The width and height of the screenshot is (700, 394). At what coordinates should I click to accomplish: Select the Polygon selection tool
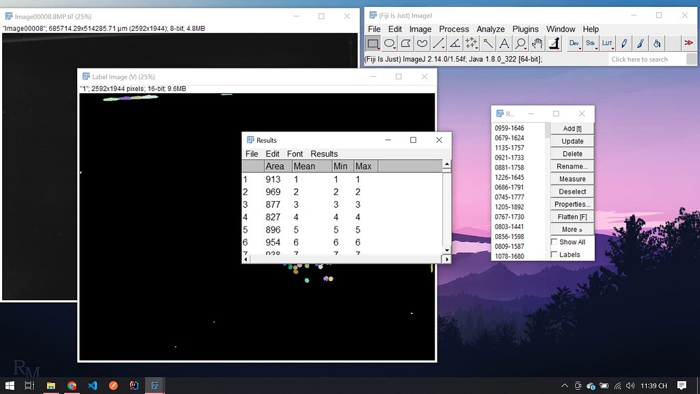[x=407, y=43]
